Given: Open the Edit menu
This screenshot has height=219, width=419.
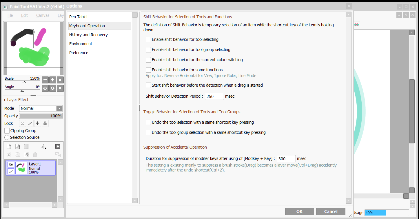Looking at the screenshot, I should point(25,15).
